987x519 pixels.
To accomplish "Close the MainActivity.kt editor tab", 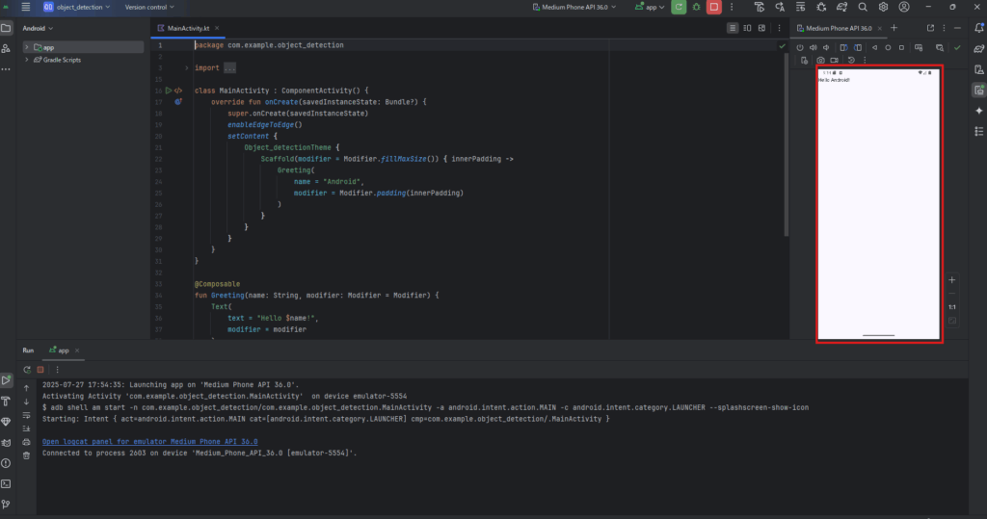I will 217,28.
